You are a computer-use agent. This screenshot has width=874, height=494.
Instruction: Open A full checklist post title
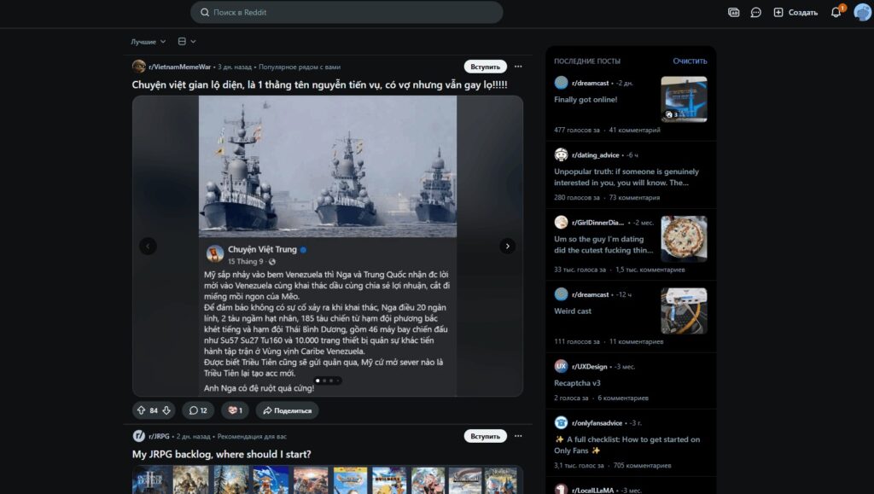coord(627,445)
